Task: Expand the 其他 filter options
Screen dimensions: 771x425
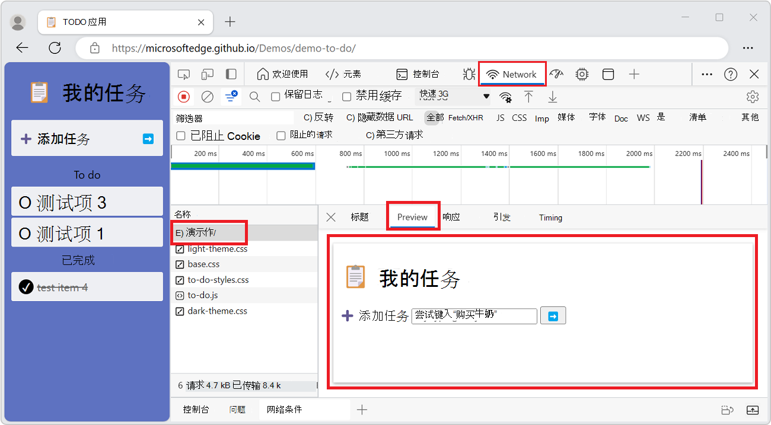Action: (749, 117)
